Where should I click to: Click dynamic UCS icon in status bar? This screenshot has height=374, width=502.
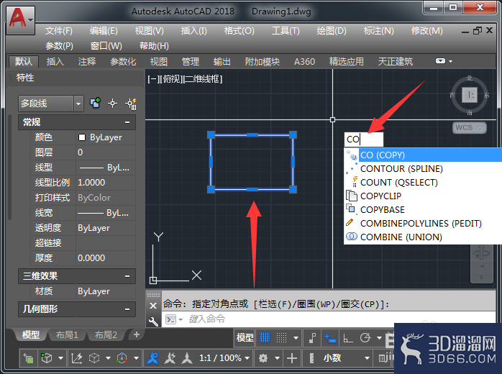pyautogui.click(x=77, y=358)
